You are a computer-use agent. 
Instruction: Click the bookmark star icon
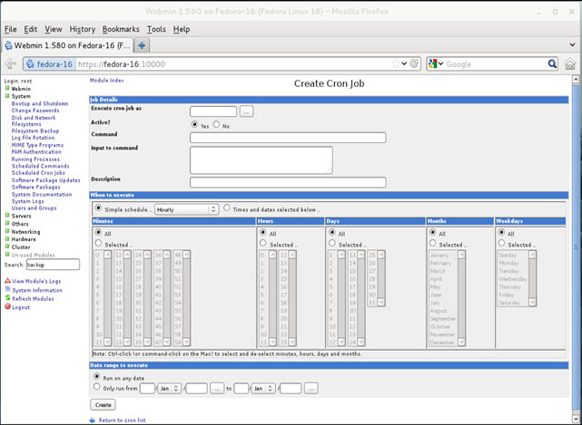[x=396, y=63]
